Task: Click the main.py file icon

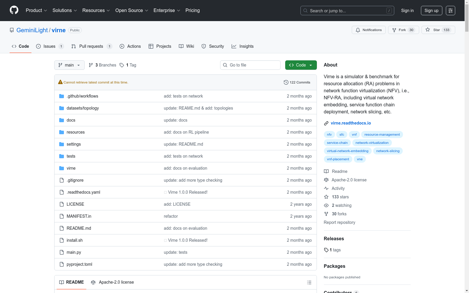Action: point(62,252)
